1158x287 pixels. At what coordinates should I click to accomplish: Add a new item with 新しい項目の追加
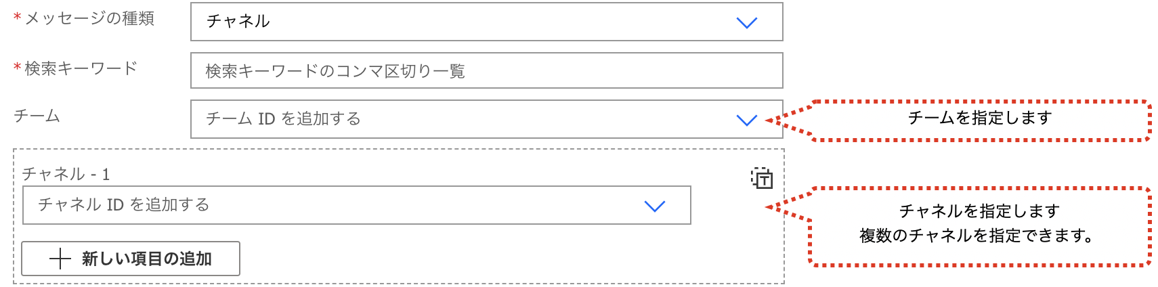131,259
